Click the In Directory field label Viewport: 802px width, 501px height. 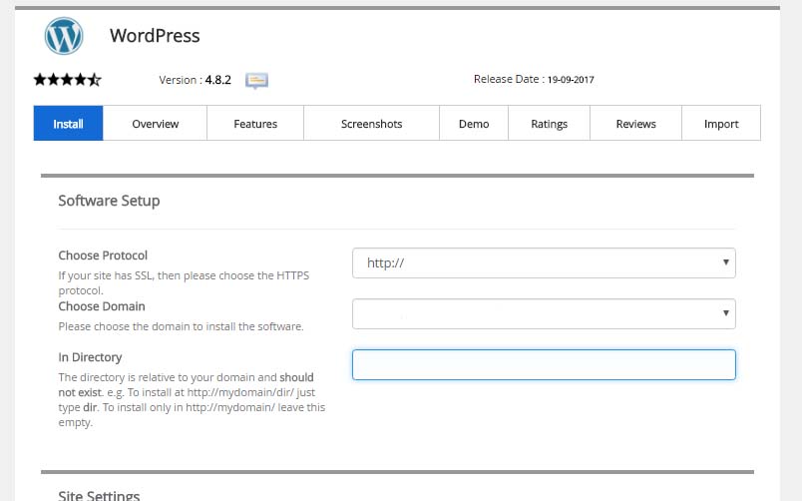(x=90, y=357)
